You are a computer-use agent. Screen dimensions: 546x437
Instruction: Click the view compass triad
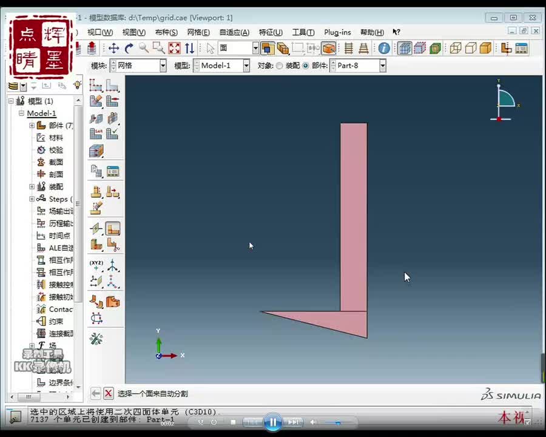[x=504, y=101]
